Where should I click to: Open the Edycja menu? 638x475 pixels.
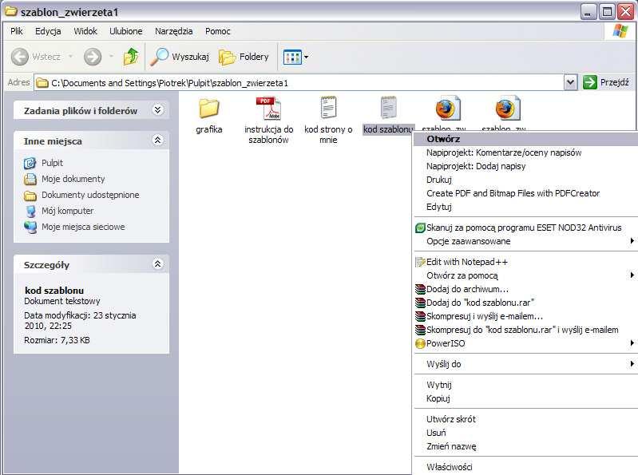click(48, 31)
